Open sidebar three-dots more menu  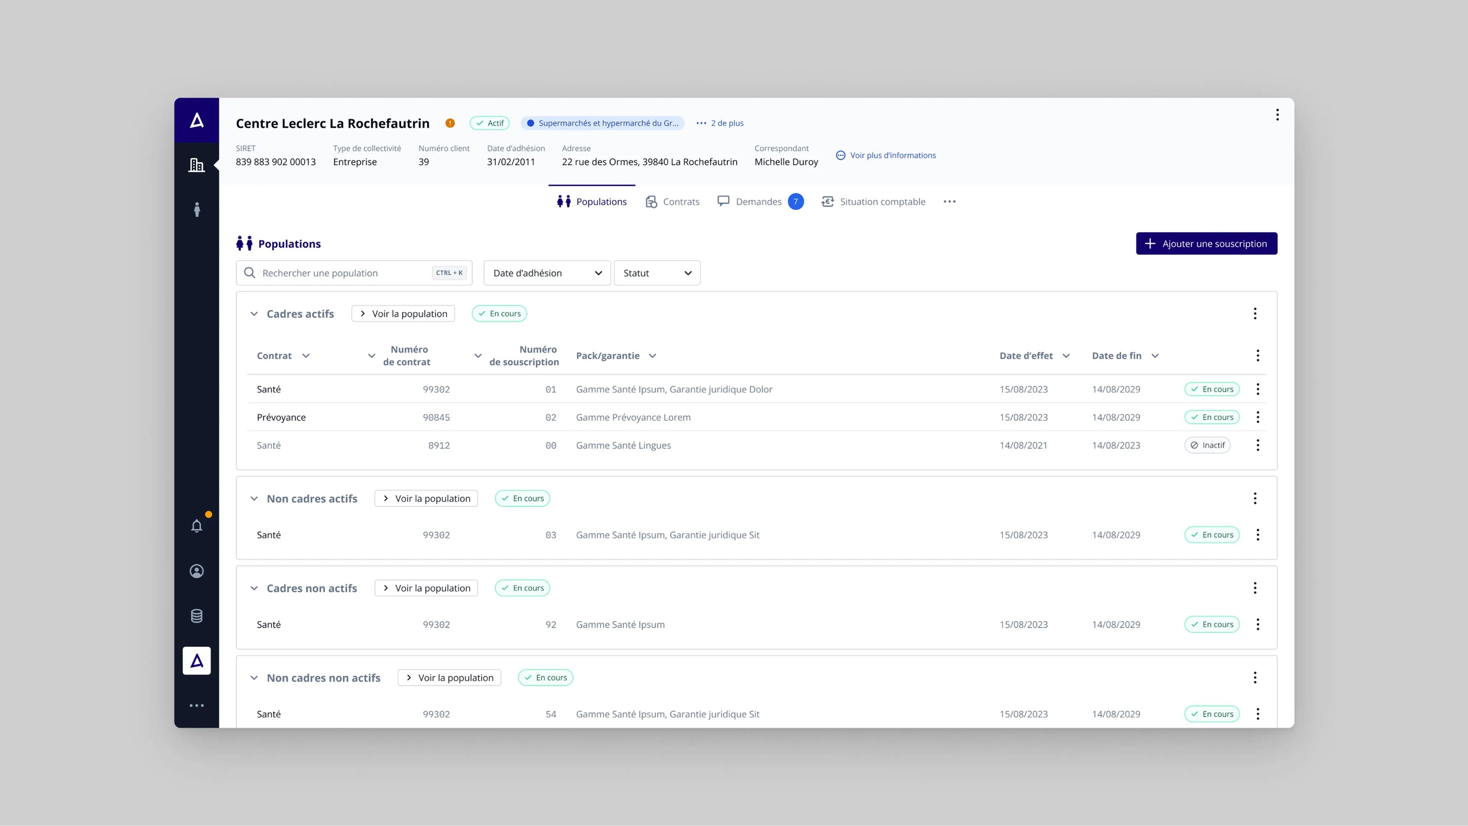click(196, 706)
